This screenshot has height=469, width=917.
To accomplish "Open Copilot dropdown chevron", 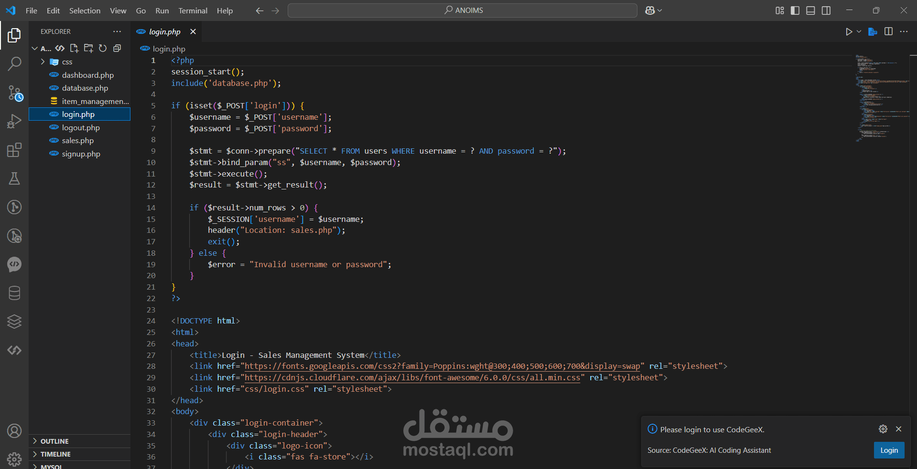I will pos(660,10).
